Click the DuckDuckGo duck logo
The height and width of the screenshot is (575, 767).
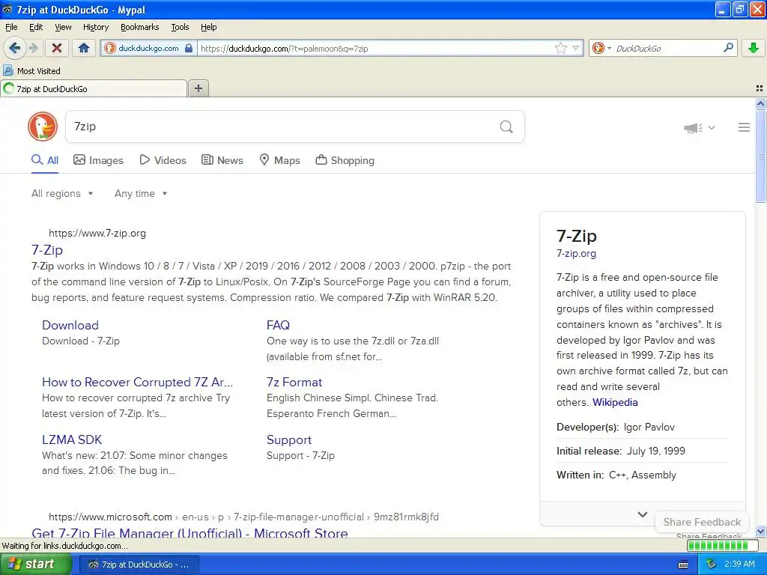tap(43, 127)
